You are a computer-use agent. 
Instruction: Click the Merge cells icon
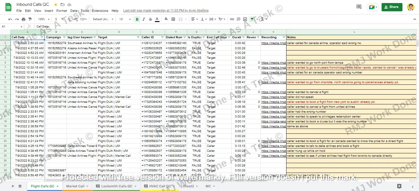click(180, 19)
